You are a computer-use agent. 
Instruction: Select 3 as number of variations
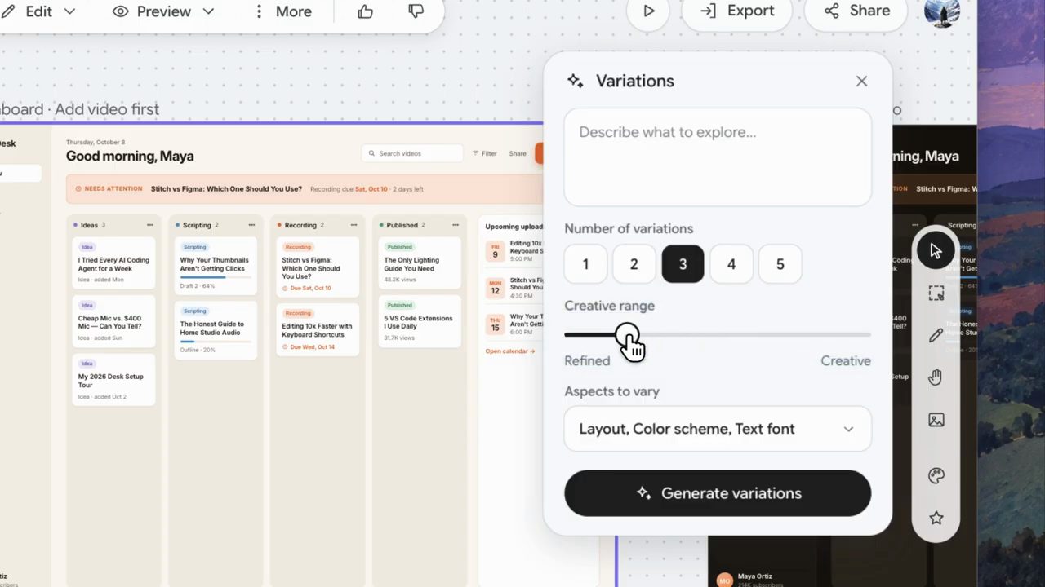coord(683,264)
